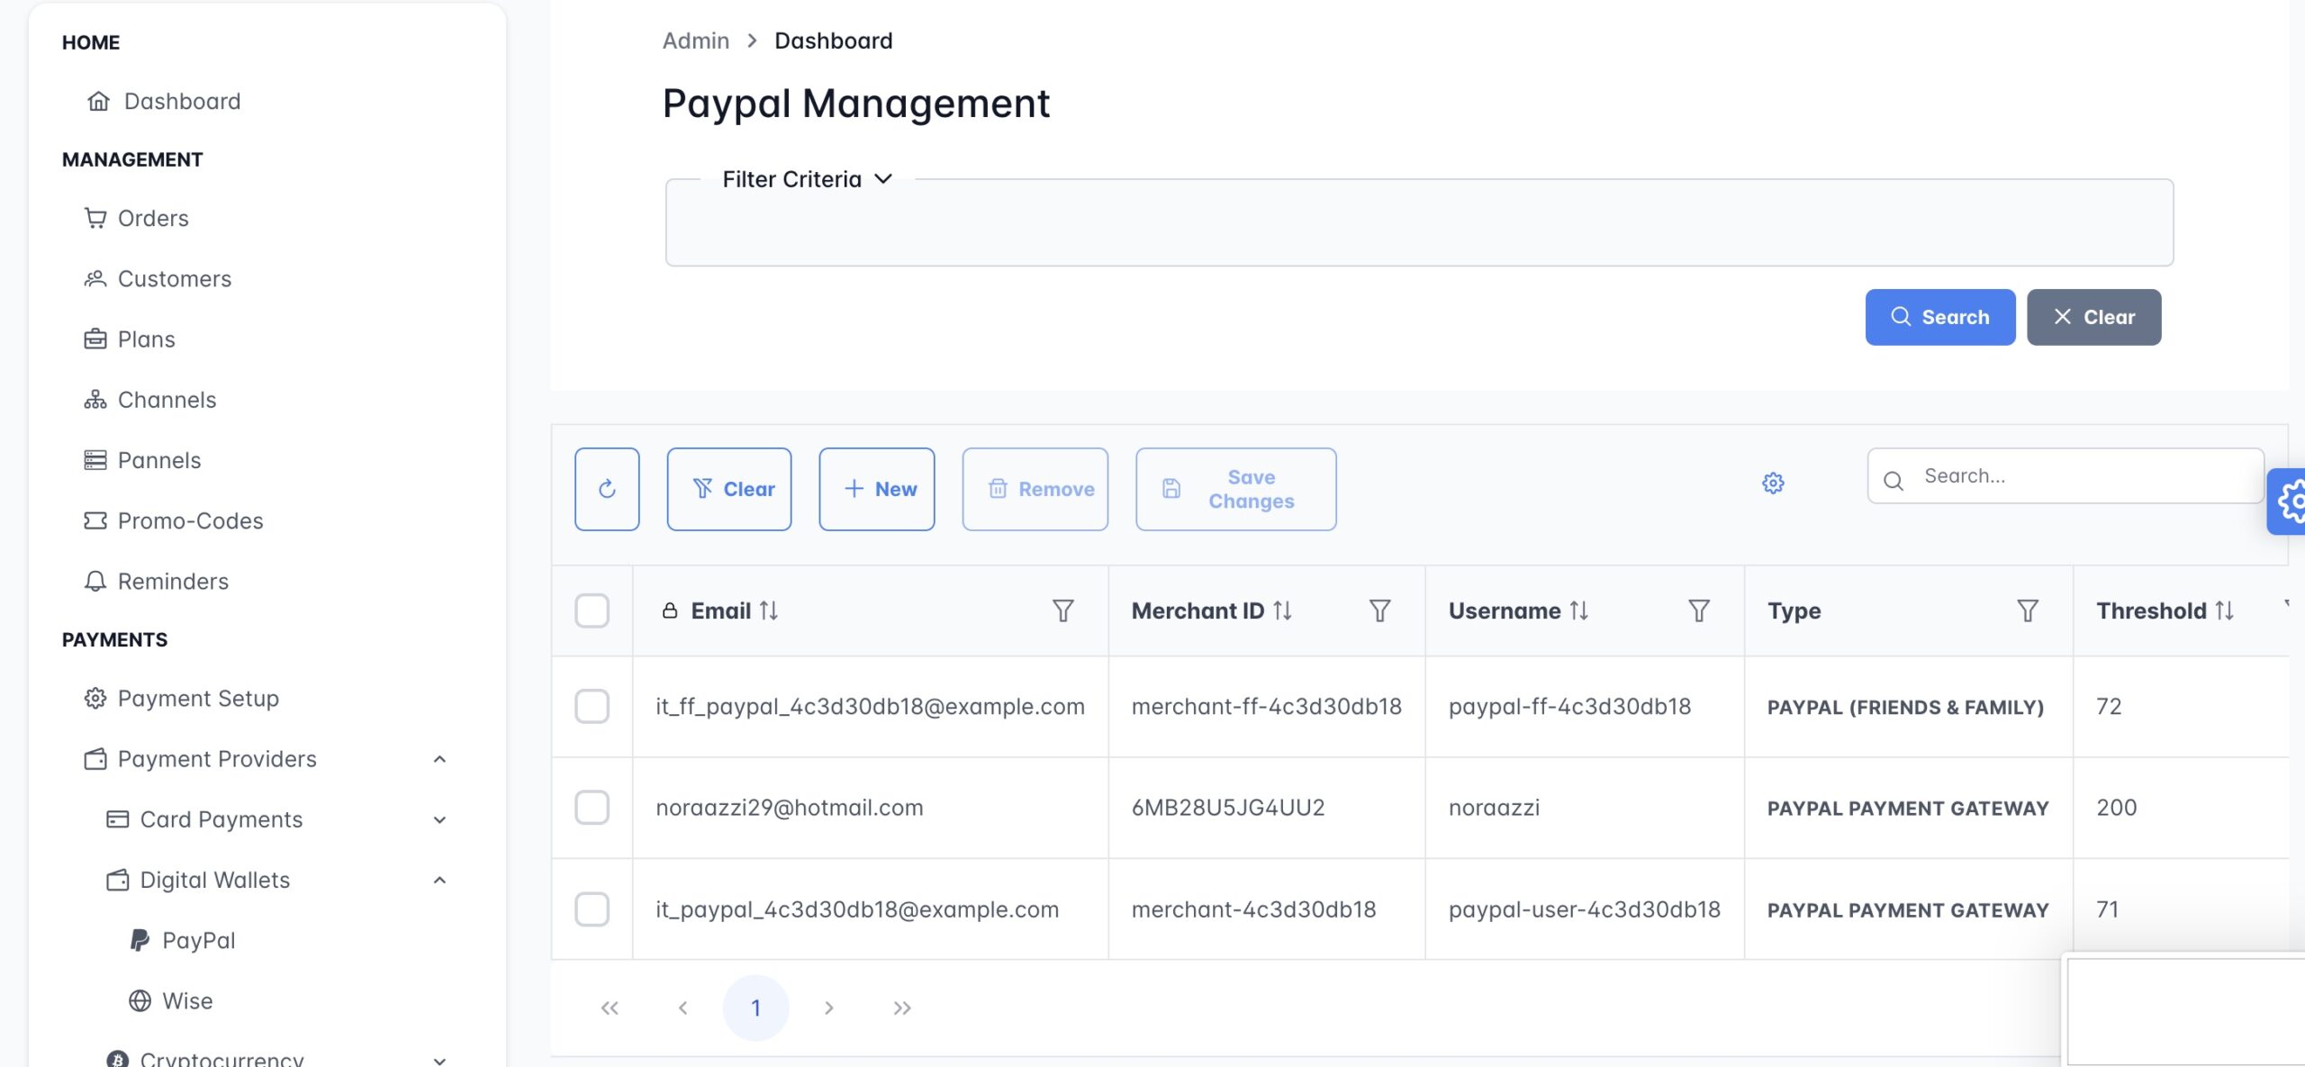Go to previous page arrow

pos(683,1008)
